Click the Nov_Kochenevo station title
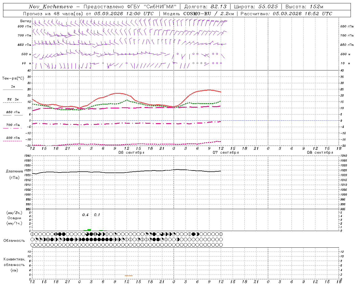This screenshot has height=284, width=355. point(51,7)
